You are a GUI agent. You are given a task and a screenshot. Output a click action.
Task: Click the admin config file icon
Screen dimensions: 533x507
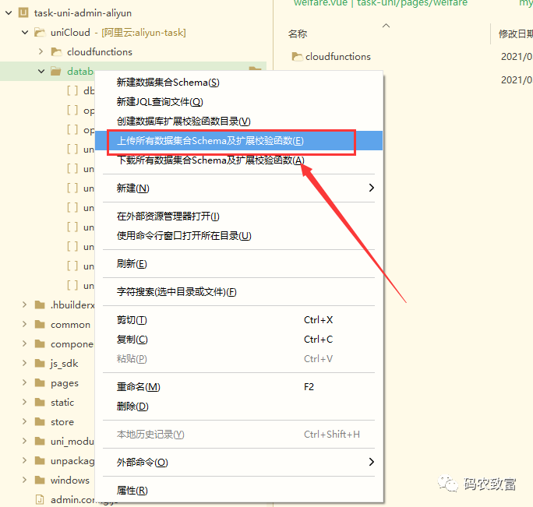click(39, 499)
